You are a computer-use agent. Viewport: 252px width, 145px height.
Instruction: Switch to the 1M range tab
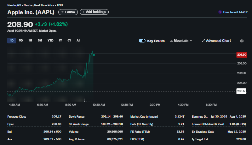30,41
